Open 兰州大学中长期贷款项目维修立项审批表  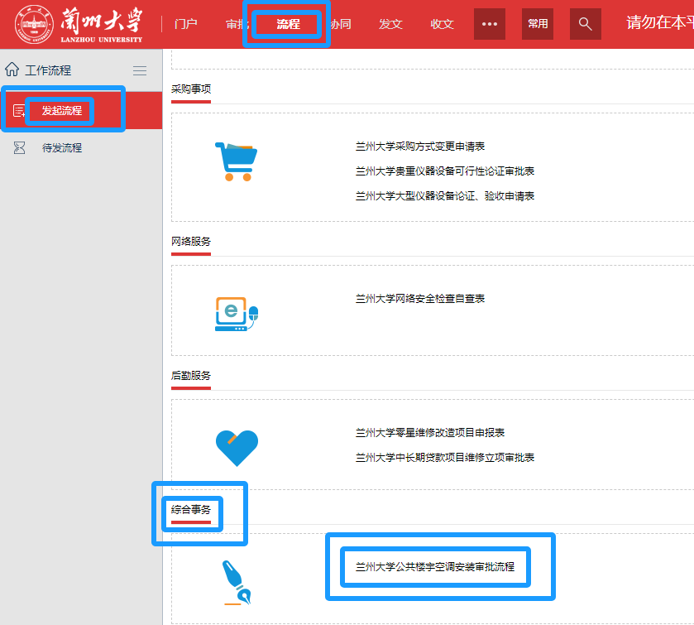tap(445, 457)
